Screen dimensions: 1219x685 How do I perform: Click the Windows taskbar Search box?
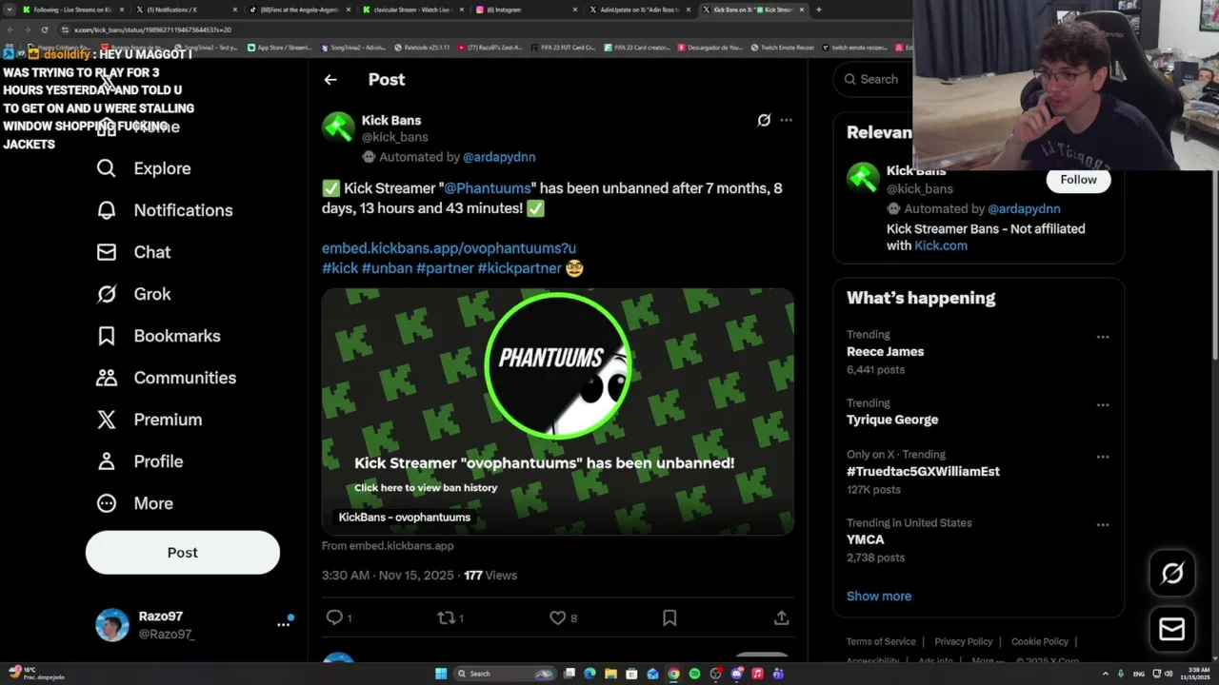click(505, 674)
